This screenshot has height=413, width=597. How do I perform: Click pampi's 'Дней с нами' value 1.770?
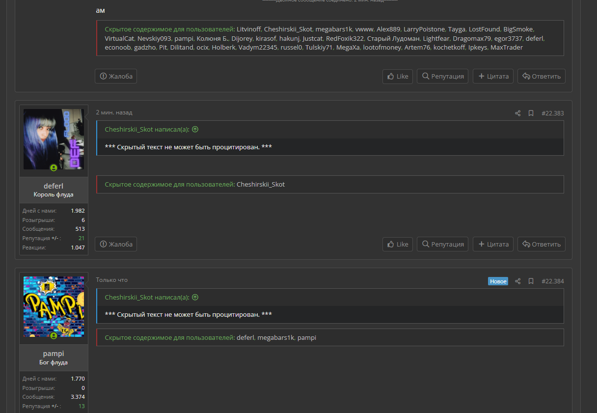[78, 379]
